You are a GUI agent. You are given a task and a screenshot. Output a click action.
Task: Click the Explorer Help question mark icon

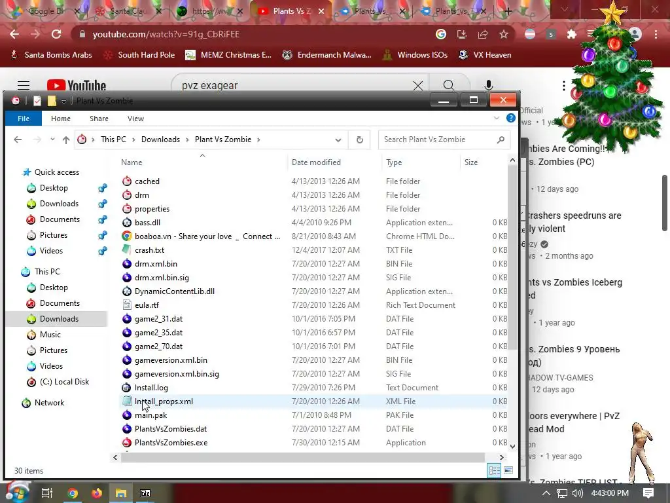[510, 118]
